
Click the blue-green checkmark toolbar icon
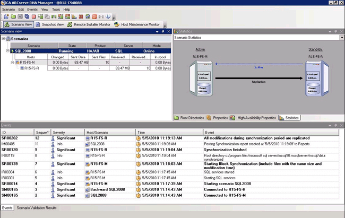[88, 16]
